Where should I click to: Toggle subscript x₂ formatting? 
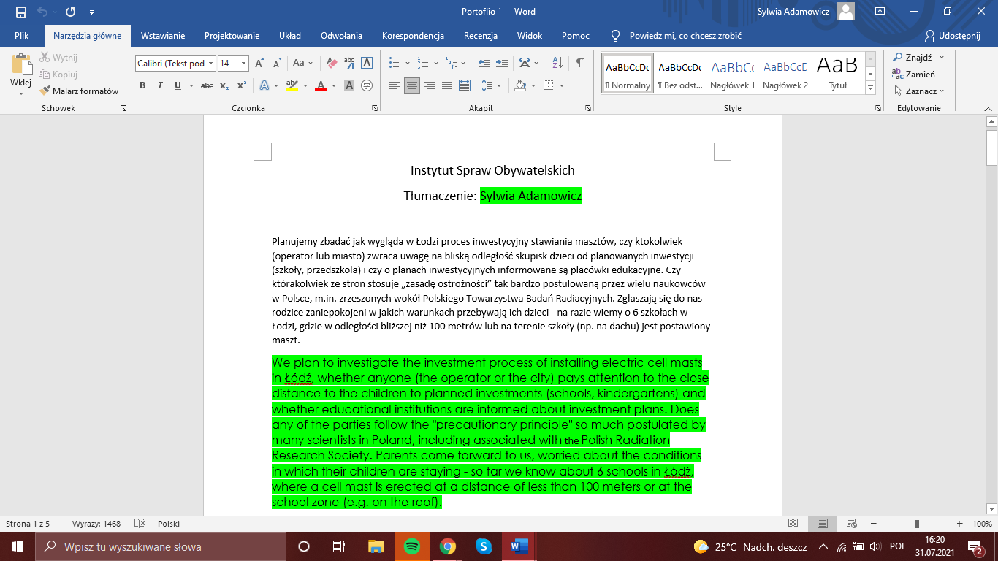tap(224, 85)
